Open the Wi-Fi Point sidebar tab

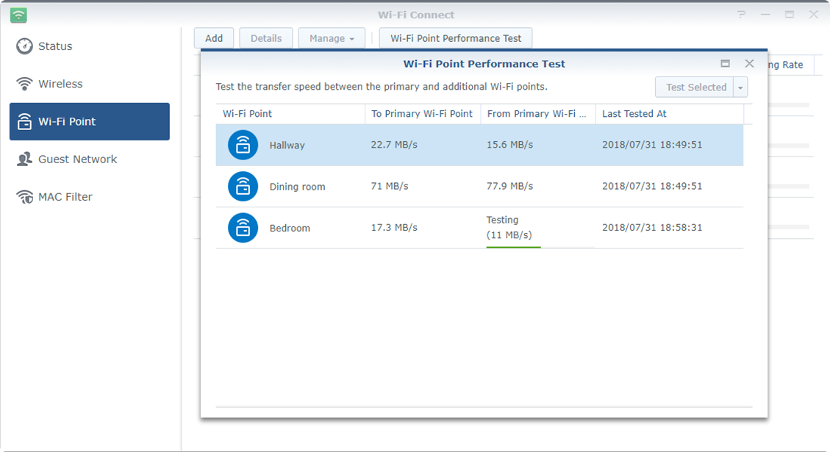[x=90, y=122]
